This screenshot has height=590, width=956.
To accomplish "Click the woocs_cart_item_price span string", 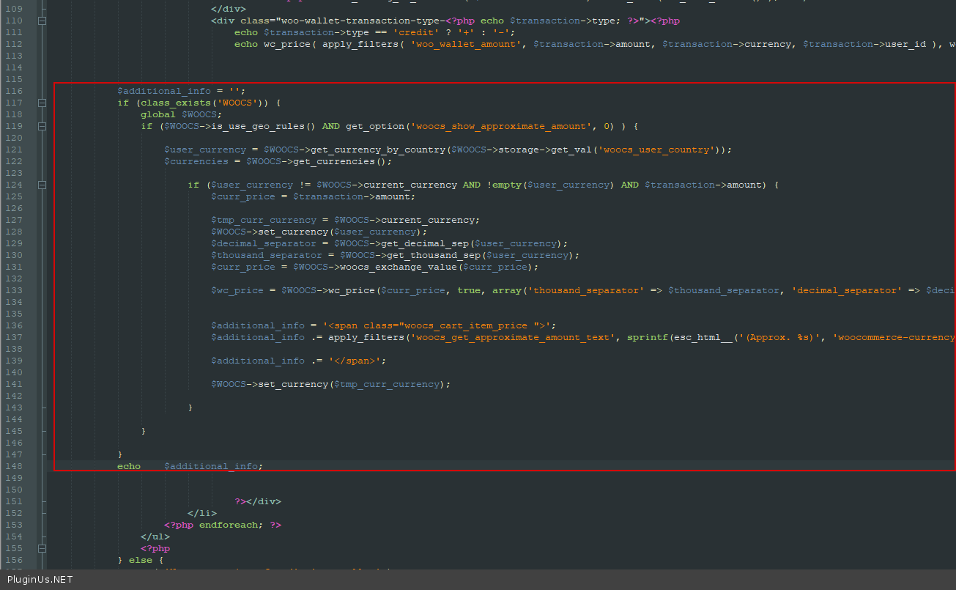I will (440, 325).
